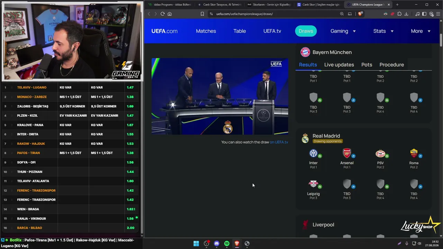Switch to the Pots tab
This screenshot has height=249, width=443.
[367, 65]
